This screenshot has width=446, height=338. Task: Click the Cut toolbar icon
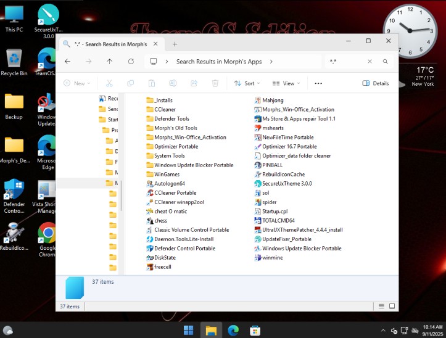click(109, 83)
